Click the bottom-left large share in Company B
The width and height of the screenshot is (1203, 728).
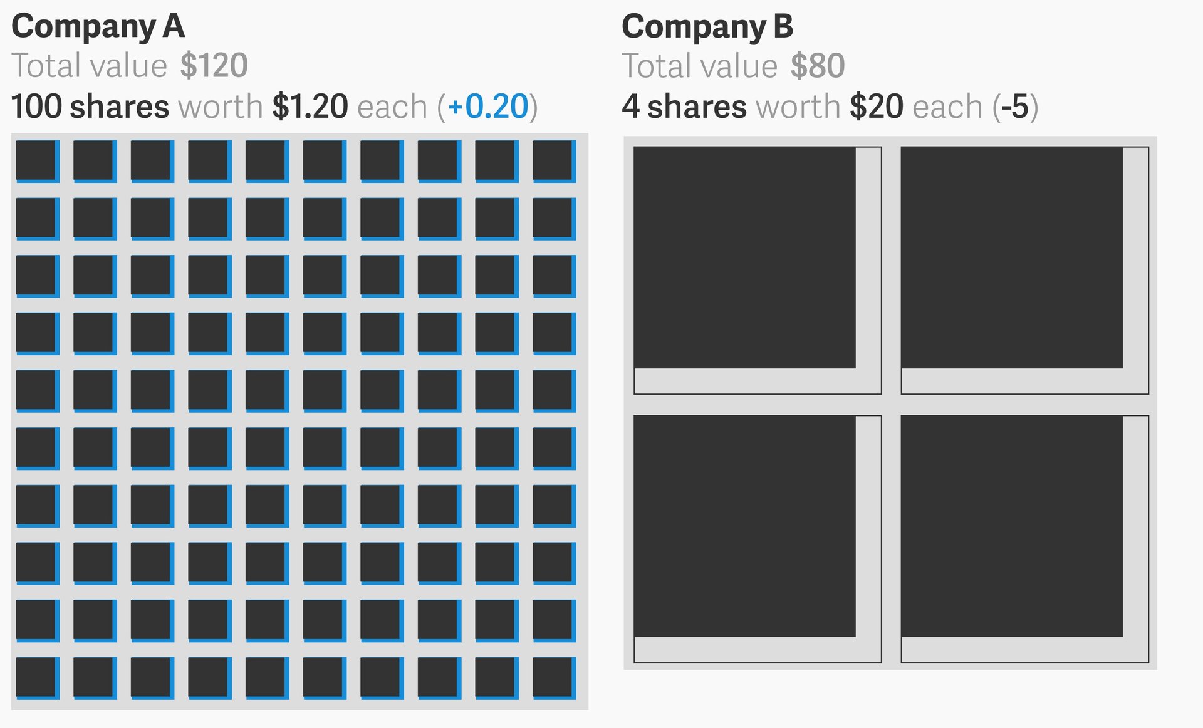[x=758, y=539]
